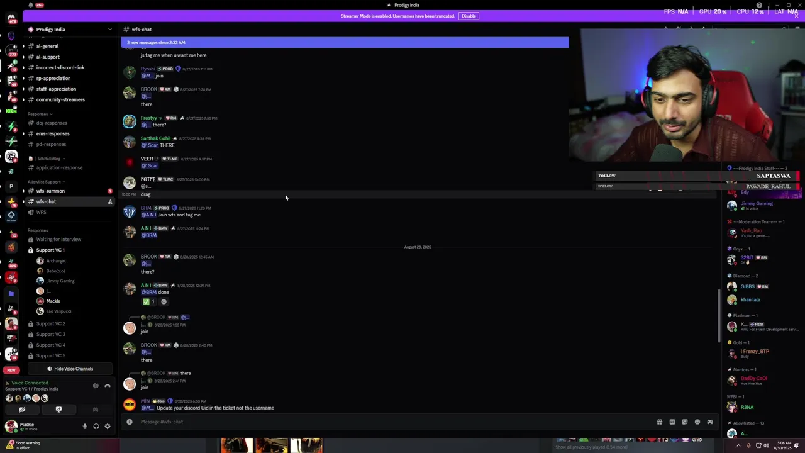Viewport: 805px width, 453px height.
Task: Click FOLLOW next to SAPTASWA overlay
Action: tap(607, 176)
